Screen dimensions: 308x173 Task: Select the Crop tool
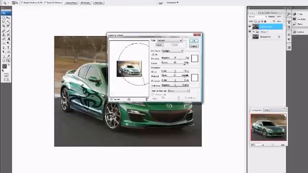(3, 26)
